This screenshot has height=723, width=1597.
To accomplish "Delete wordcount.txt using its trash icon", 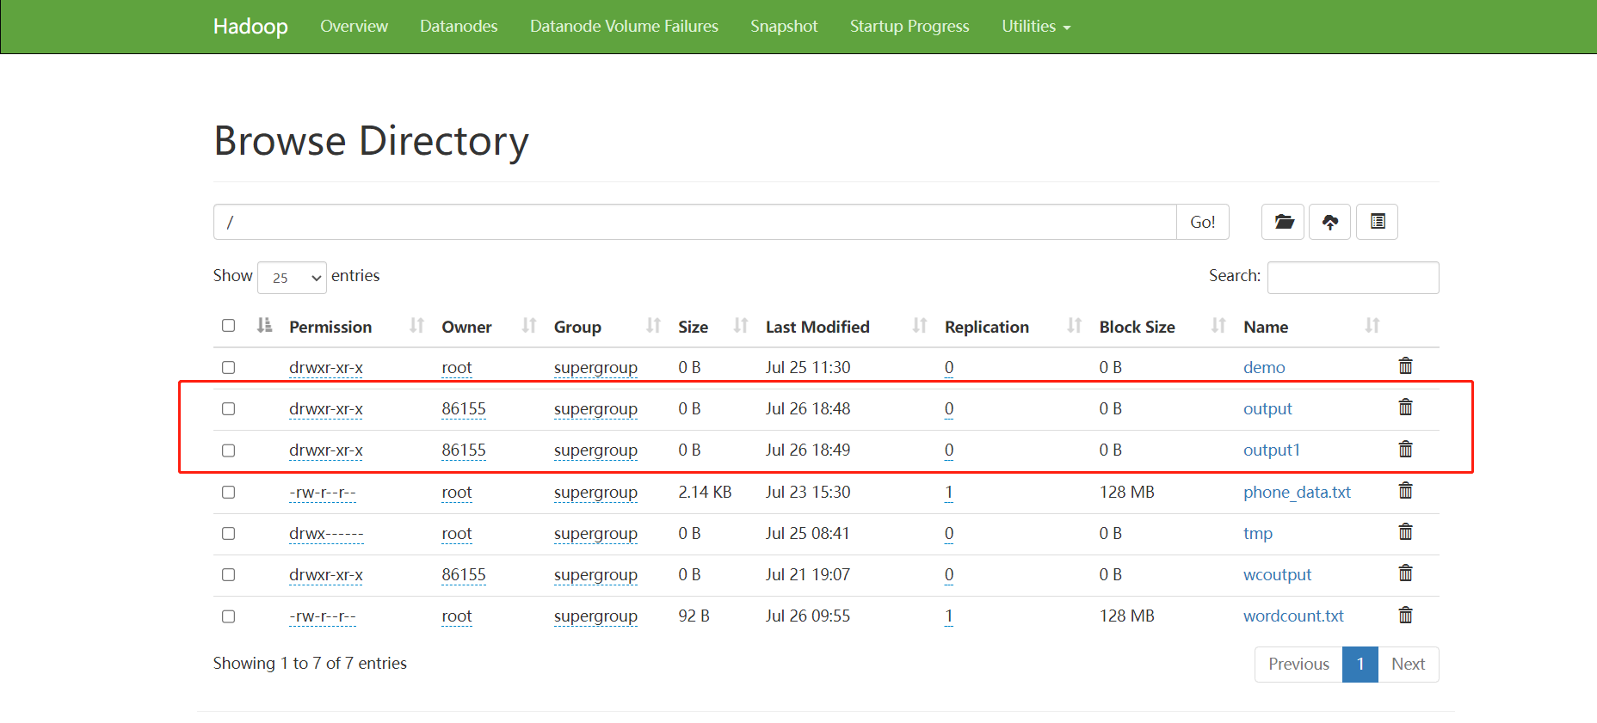I will click(x=1405, y=616).
